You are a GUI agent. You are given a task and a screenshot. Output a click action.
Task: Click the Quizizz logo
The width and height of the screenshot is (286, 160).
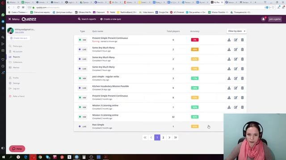click(29, 19)
